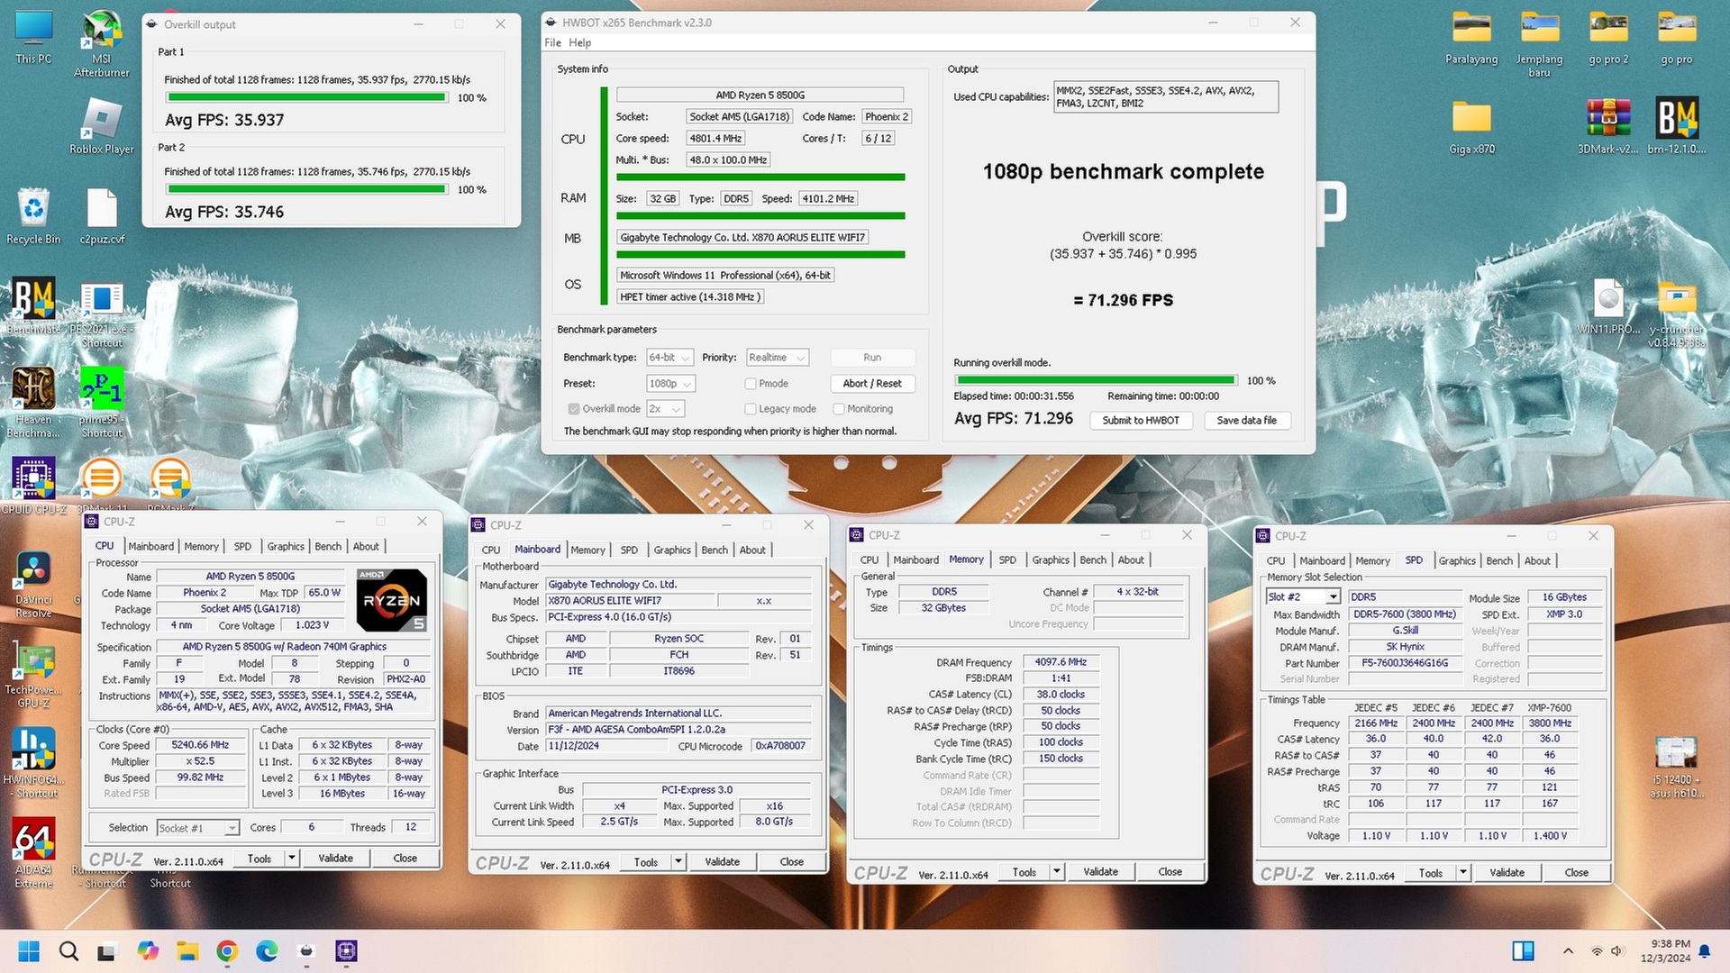Click Validate in CPU-Z SPD window
Image resolution: width=1730 pixels, height=973 pixels.
pyautogui.click(x=1507, y=873)
